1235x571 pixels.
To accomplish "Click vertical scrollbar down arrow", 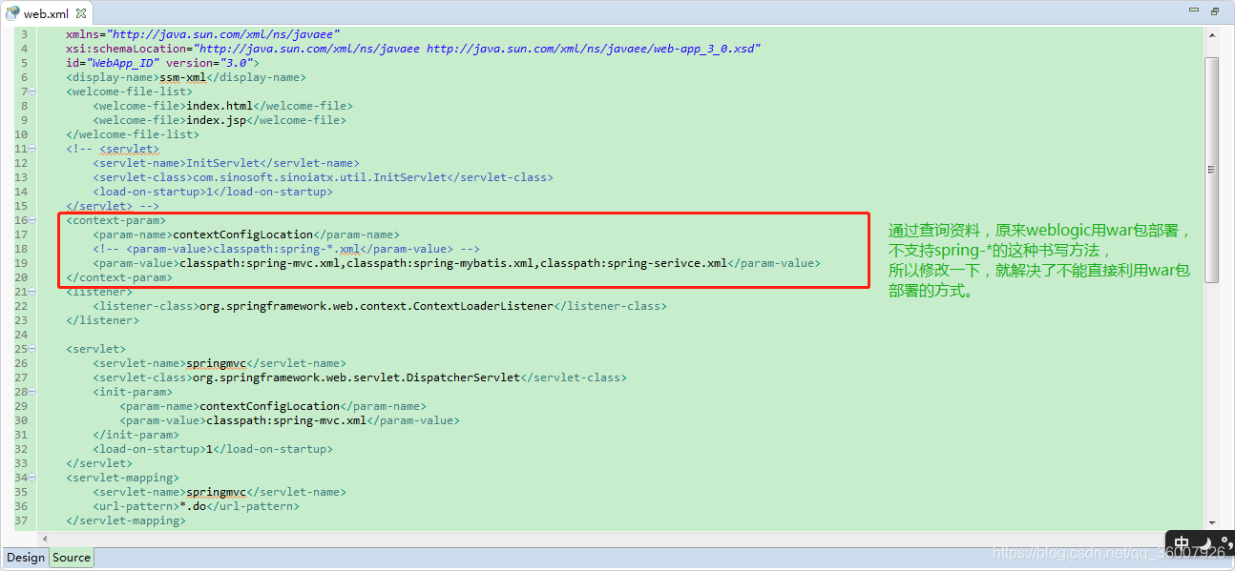I will tap(1211, 520).
